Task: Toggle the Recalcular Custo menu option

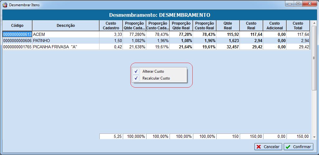Action: pyautogui.click(x=159, y=78)
